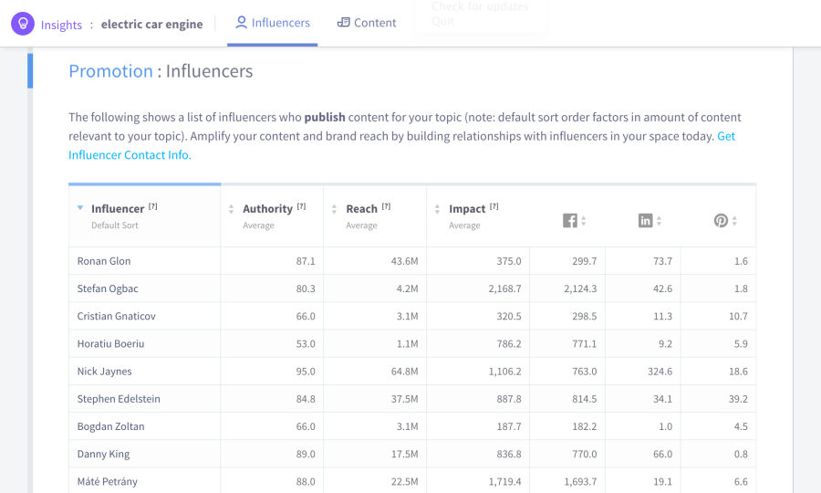Select influencer Máté Petrány
Screen dimensions: 821x493
[108, 481]
